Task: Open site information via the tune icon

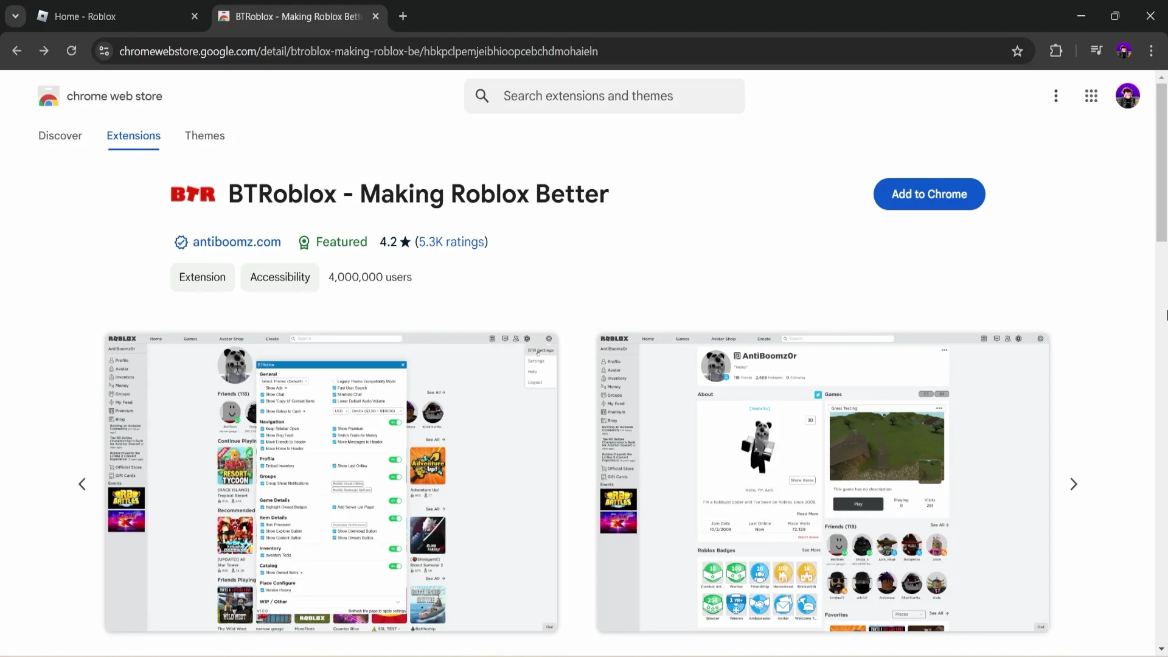Action: click(x=103, y=51)
